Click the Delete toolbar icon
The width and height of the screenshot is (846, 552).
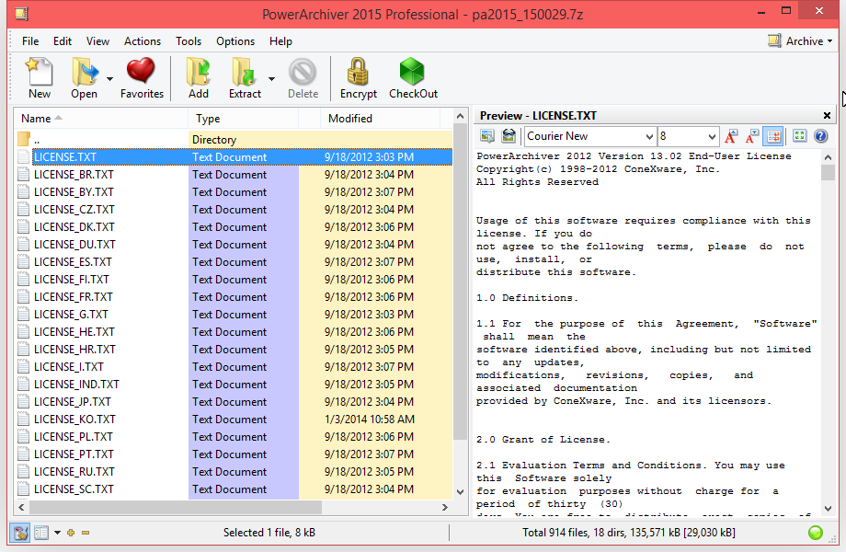[303, 72]
